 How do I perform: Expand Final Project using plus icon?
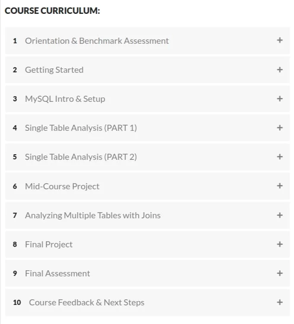pyautogui.click(x=280, y=244)
